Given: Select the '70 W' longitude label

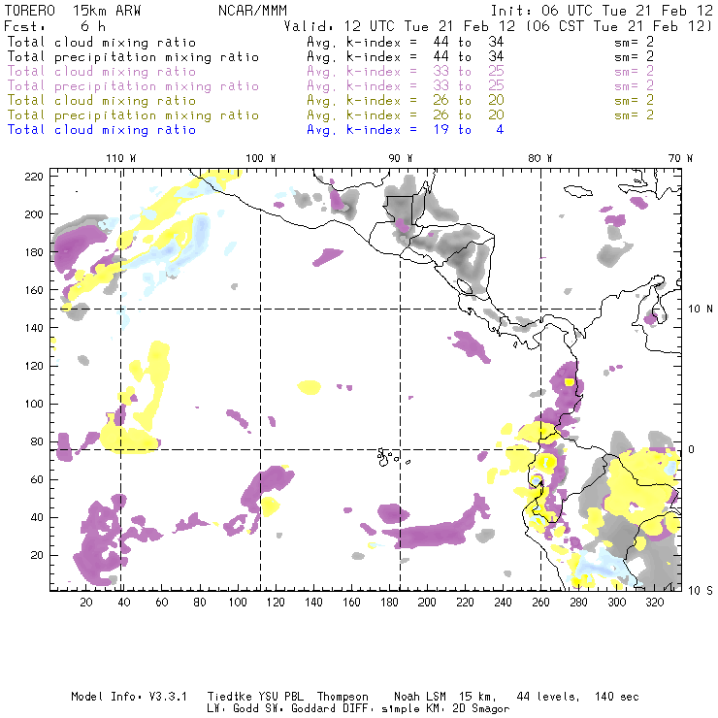Looking at the screenshot, I should [x=680, y=158].
